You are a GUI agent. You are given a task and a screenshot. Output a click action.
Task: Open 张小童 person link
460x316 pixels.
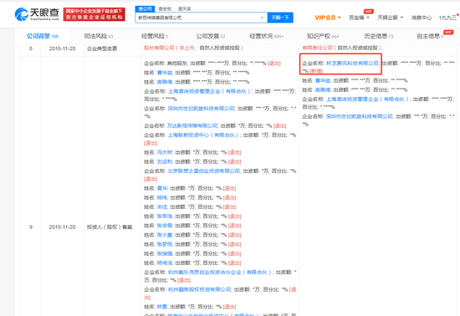[x=165, y=236]
